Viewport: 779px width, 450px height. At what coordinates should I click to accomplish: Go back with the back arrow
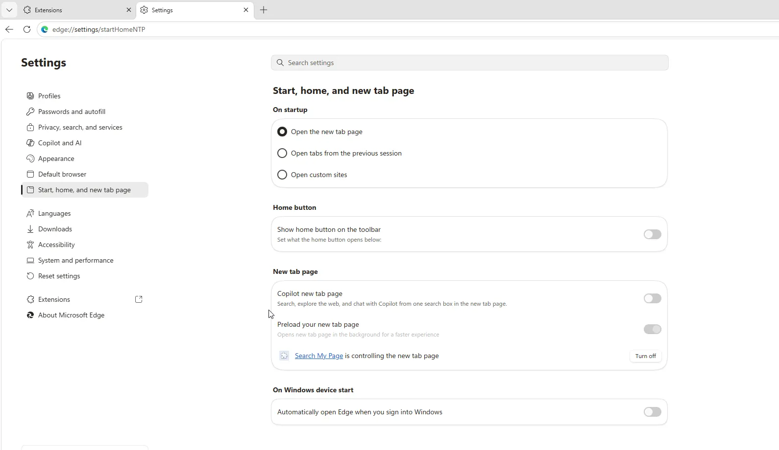(x=9, y=29)
